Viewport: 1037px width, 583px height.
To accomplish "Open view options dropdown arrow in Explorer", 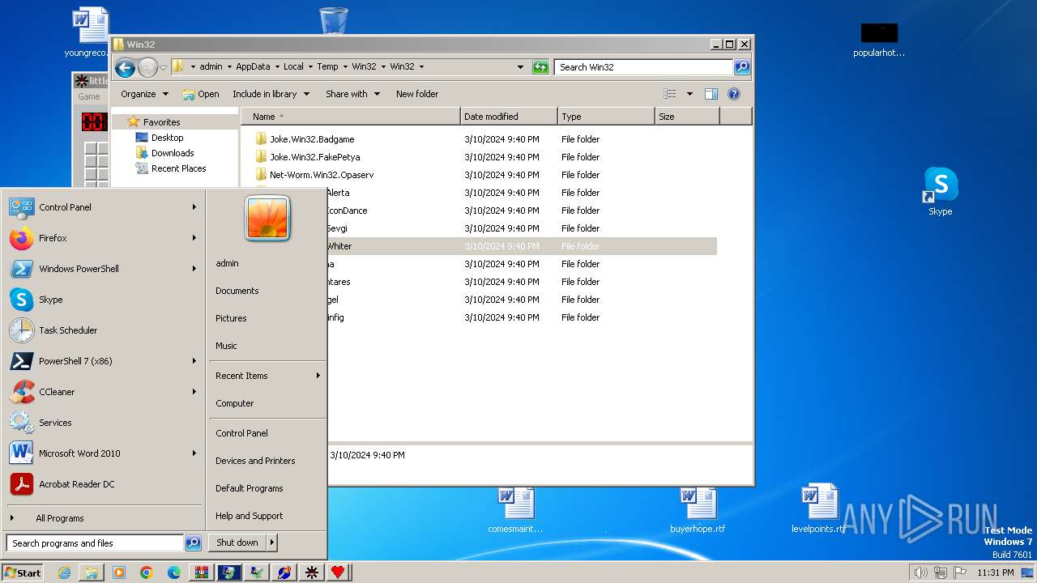I will [689, 94].
